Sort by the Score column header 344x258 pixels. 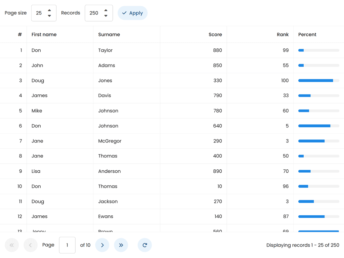pos(215,35)
